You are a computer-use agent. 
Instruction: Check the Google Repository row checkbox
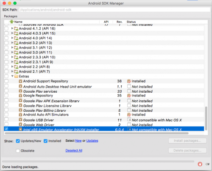(6, 96)
